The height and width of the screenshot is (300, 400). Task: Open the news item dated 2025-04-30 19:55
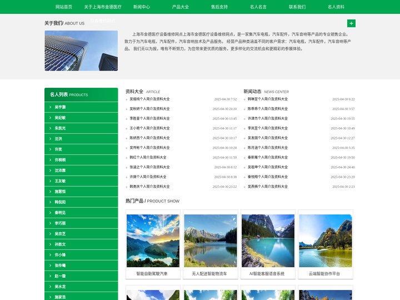pyautogui.click(x=268, y=118)
